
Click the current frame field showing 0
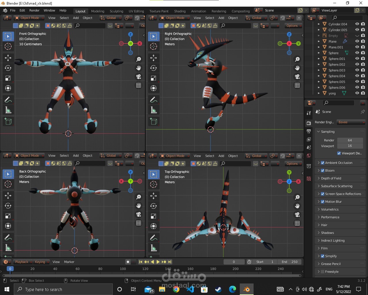234,262
